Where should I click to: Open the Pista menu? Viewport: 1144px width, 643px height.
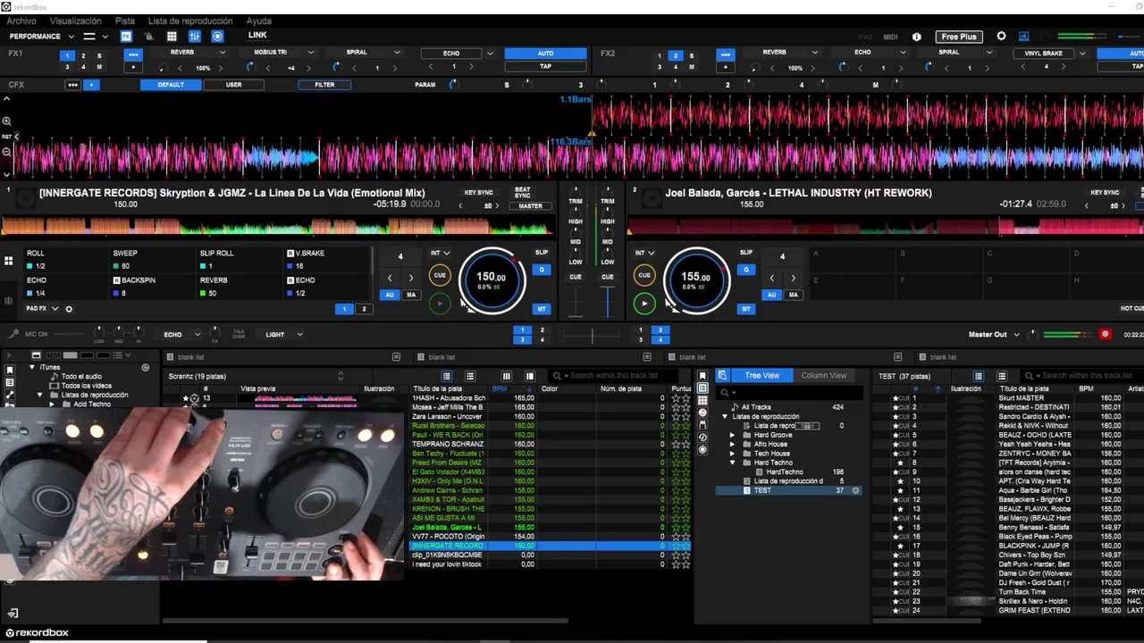(125, 21)
